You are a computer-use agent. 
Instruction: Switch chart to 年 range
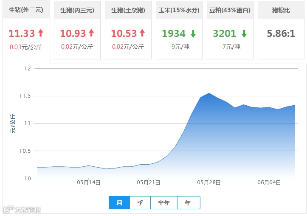pos(189,203)
